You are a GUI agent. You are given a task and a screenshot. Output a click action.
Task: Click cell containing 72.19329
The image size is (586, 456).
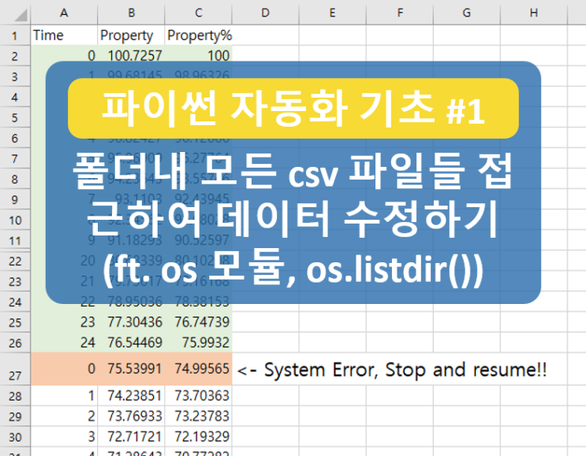[x=199, y=436]
